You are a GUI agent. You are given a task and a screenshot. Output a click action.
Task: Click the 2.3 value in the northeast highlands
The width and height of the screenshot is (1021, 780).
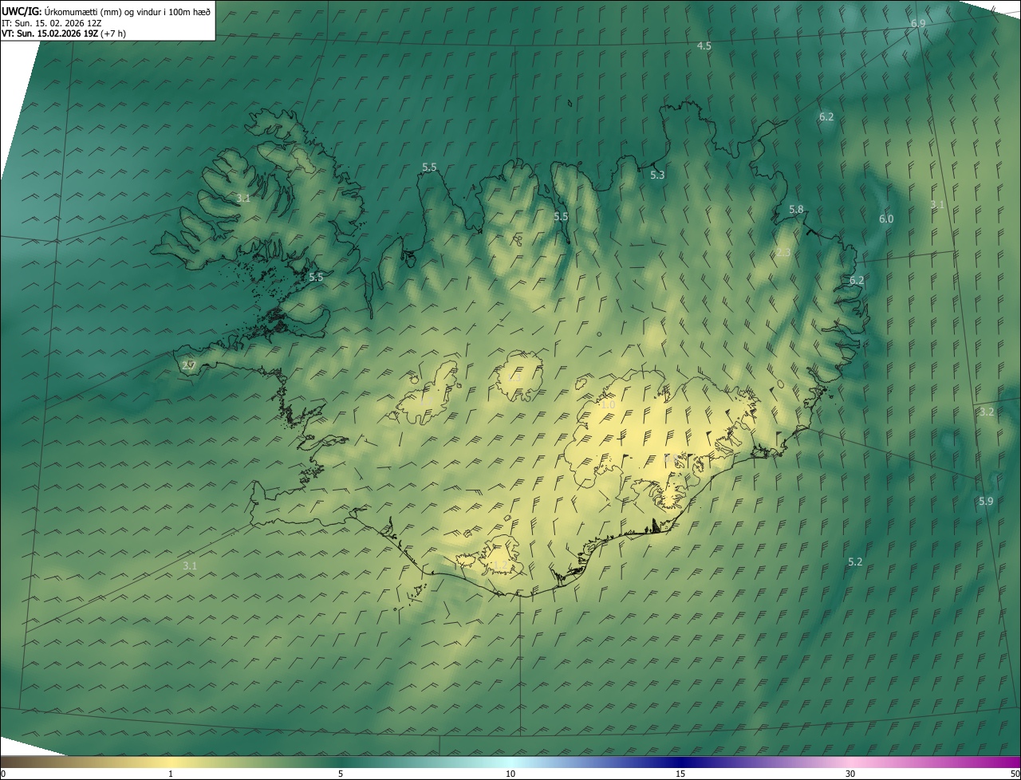(x=783, y=252)
